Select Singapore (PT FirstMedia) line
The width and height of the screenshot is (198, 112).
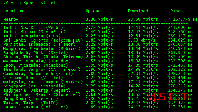pyautogui.click(x=98, y=86)
